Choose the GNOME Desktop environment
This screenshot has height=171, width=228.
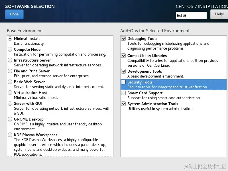[x=10, y=119]
